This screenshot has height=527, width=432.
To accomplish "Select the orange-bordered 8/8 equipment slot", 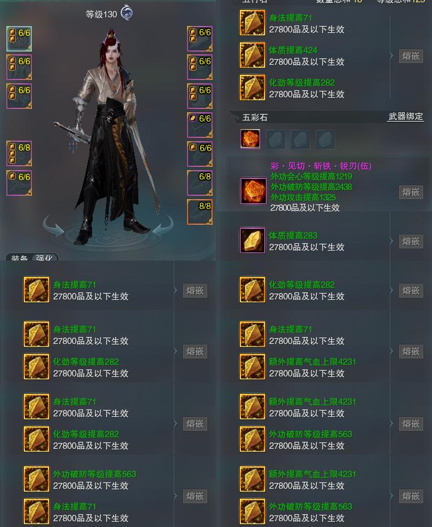I will coord(200,212).
